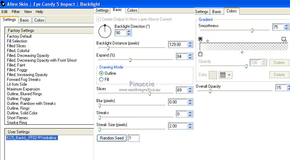Select Fill drawing mode
Screen dimensions: 290x160
click(101, 79)
